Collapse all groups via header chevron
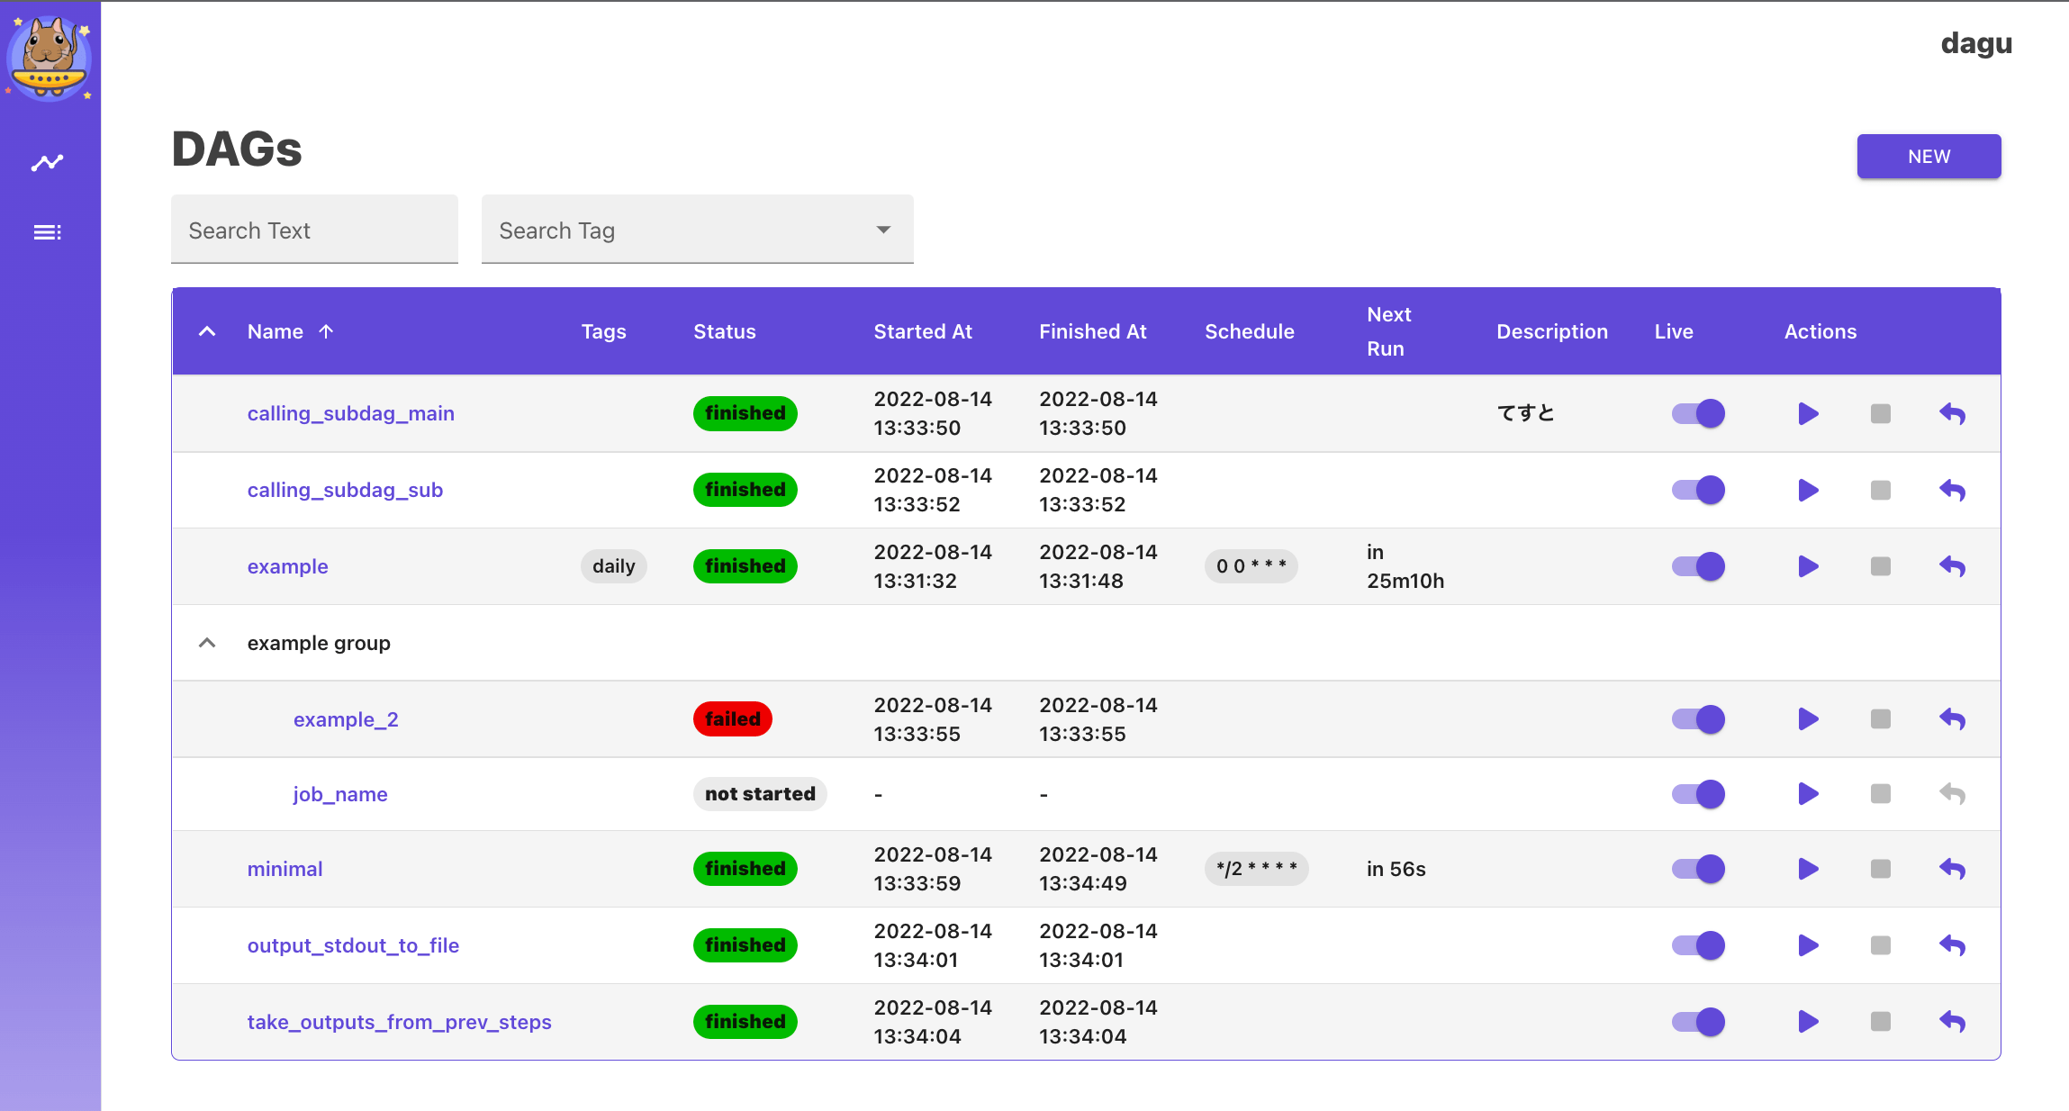Image resolution: width=2069 pixels, height=1111 pixels. 207,331
